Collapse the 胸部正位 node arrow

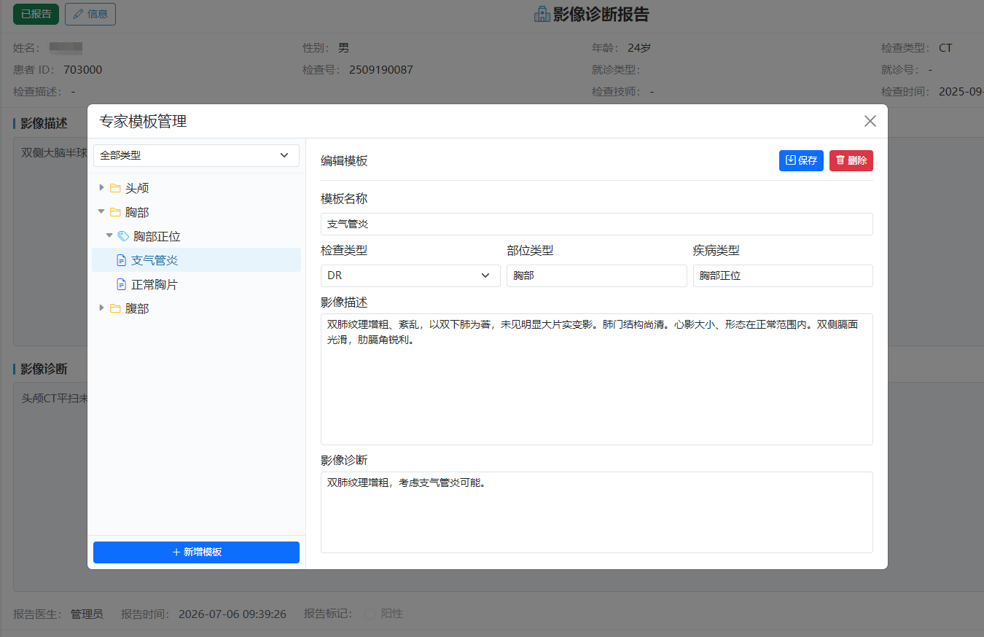tap(109, 236)
